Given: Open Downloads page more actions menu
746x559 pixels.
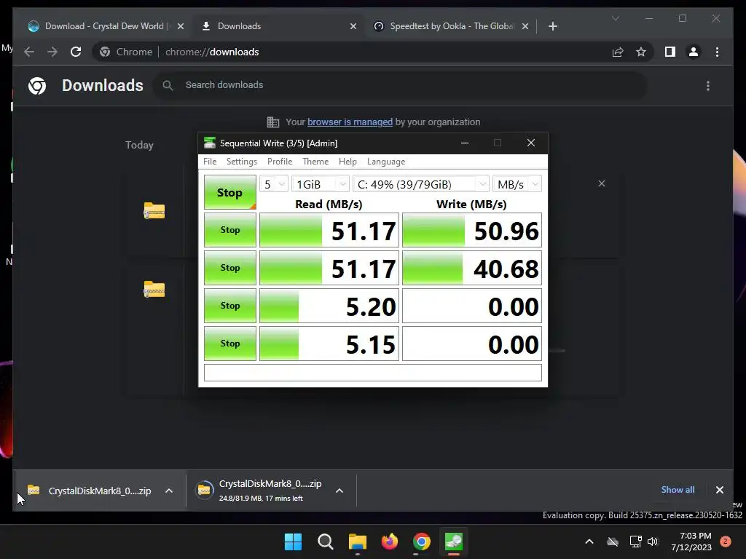Looking at the screenshot, I should click(708, 86).
